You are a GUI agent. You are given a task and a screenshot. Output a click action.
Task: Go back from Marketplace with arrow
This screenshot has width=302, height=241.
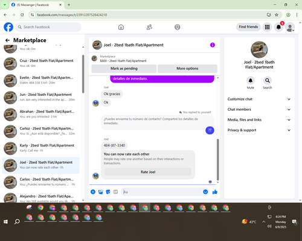coord(7,40)
